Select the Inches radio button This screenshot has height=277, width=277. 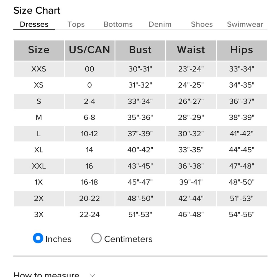(38, 238)
